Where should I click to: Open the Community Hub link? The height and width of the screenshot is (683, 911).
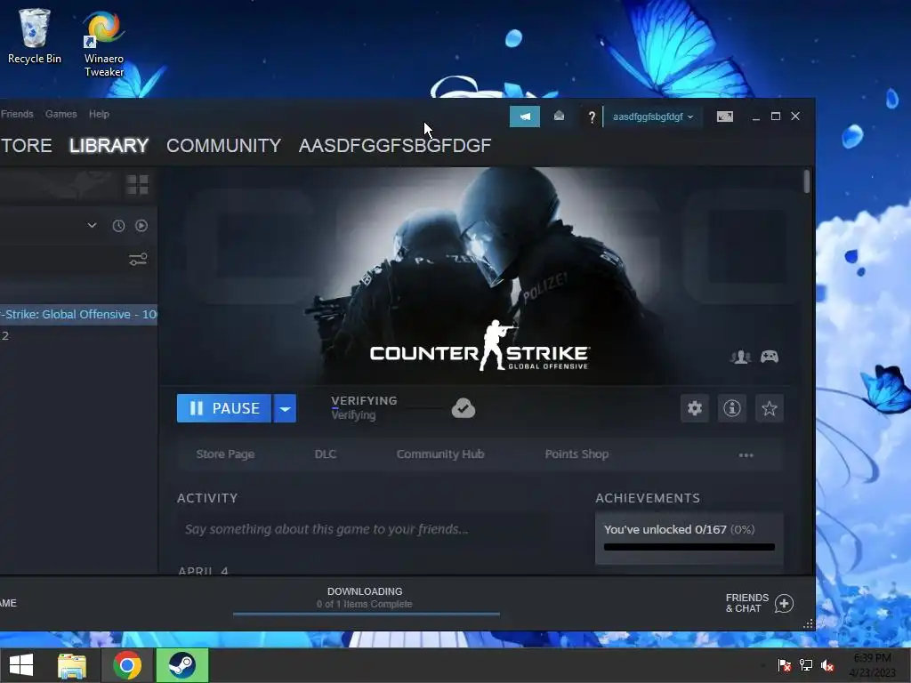(440, 454)
